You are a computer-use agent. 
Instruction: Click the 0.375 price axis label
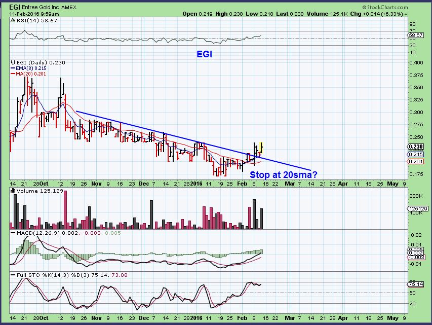coord(416,75)
